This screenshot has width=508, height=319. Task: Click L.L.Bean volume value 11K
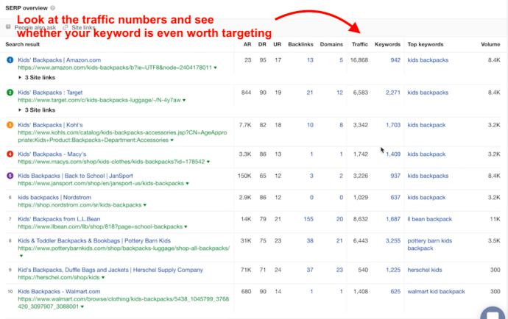[x=495, y=219]
